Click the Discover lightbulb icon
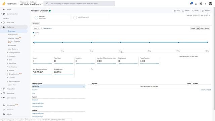Screen dimensions: 215x121 coord(4,110)
